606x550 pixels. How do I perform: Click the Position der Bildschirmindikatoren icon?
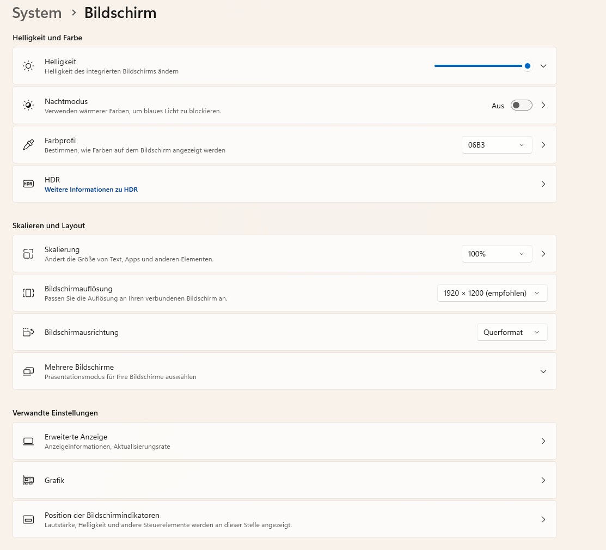[28, 520]
